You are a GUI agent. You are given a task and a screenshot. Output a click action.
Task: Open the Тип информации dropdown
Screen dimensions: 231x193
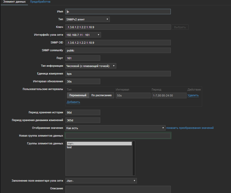[x=91, y=66]
